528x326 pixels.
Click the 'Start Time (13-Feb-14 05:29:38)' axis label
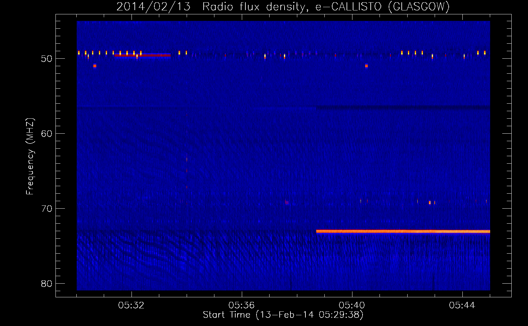pos(283,315)
